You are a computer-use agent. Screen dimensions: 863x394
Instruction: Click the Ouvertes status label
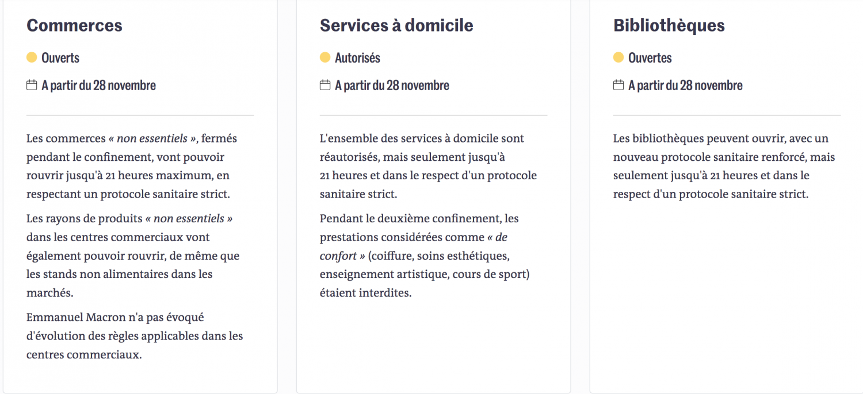pyautogui.click(x=650, y=57)
